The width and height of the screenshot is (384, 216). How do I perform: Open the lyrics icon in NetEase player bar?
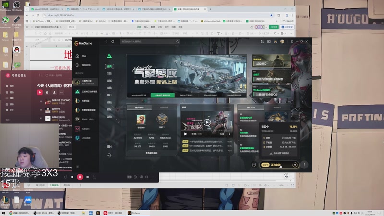141,177
